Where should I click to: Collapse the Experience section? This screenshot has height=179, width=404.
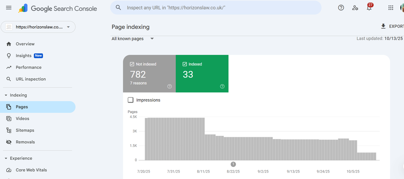(x=6, y=158)
